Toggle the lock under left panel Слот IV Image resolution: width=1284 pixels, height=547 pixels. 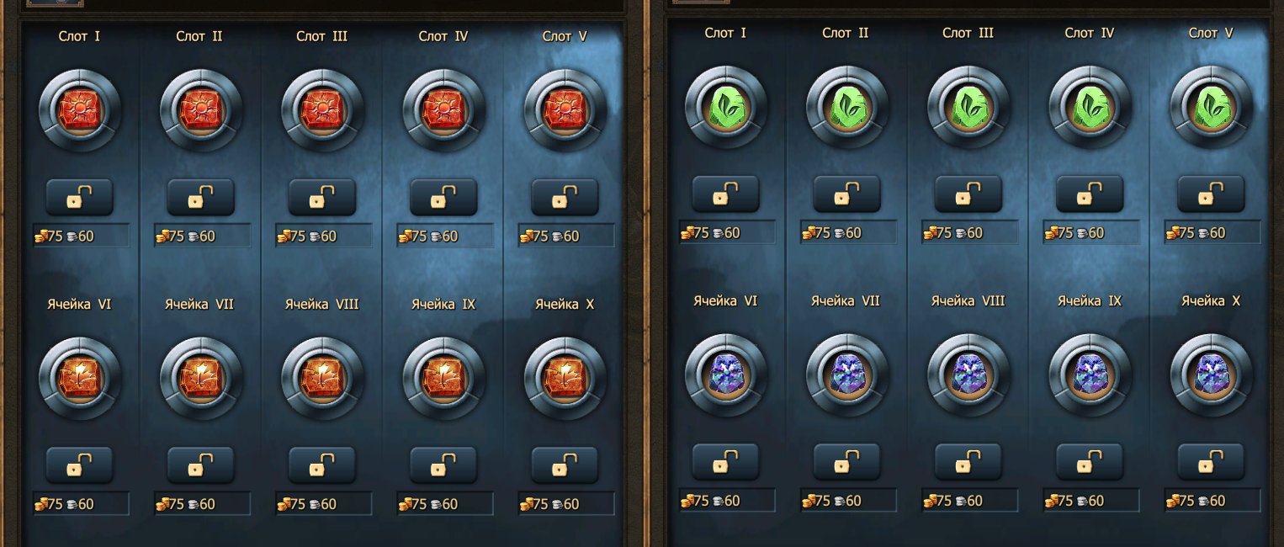pos(443,198)
